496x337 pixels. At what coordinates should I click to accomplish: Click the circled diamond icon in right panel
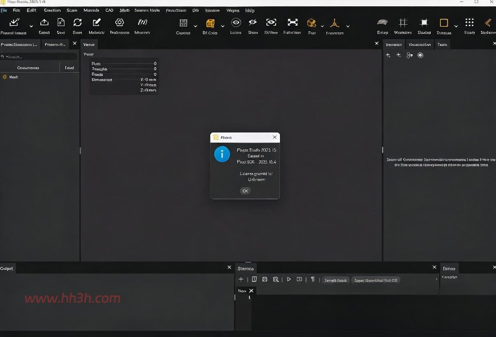click(420, 55)
